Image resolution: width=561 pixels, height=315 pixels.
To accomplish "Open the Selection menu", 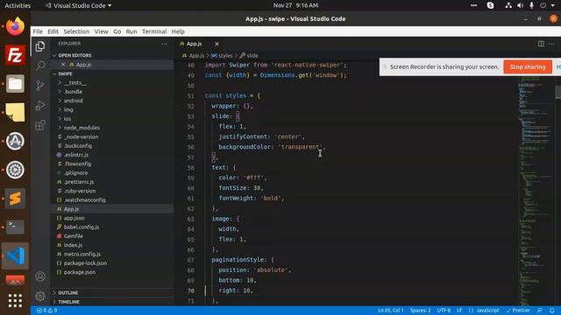I will pos(76,31).
